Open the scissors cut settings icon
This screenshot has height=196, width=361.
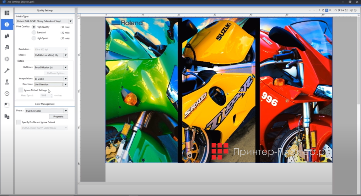click(x=7, y=82)
